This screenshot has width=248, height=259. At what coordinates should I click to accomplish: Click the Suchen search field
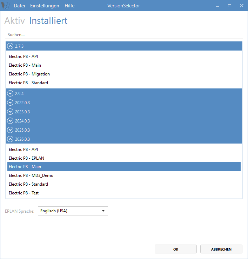[x=124, y=35]
